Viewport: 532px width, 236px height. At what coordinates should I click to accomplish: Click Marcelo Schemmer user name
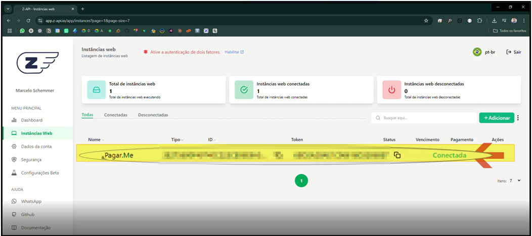pyautogui.click(x=35, y=90)
